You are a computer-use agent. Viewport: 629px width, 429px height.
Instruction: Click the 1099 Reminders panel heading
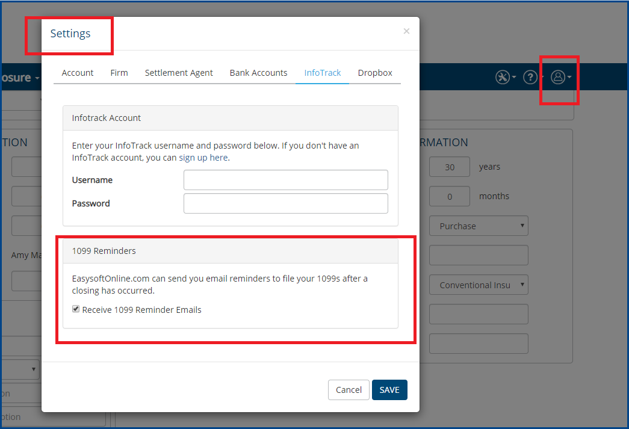231,251
